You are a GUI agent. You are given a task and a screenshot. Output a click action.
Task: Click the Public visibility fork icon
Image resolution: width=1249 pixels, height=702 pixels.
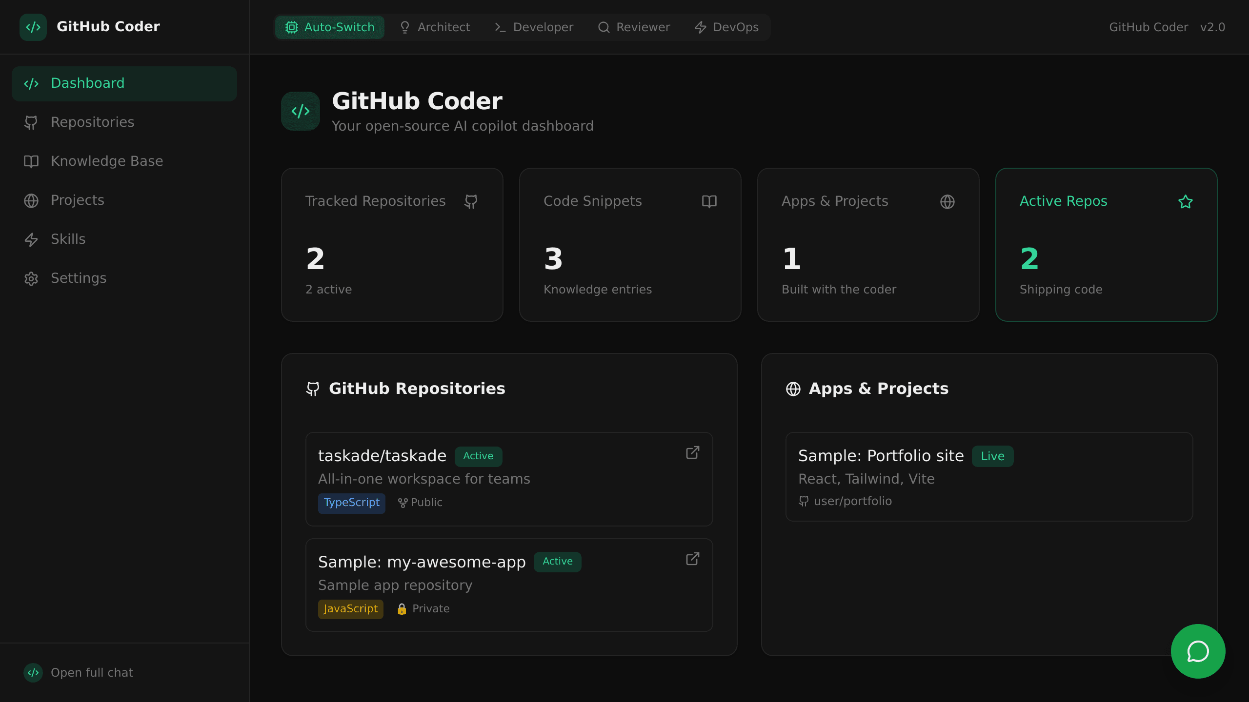[403, 503]
